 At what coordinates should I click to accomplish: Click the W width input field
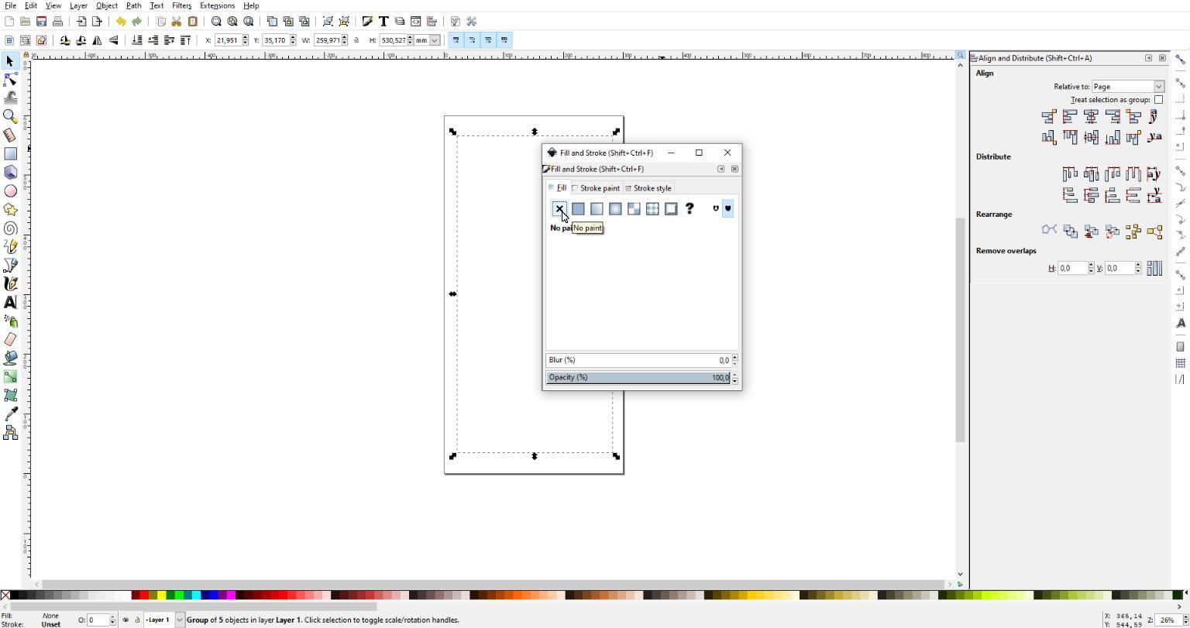328,40
